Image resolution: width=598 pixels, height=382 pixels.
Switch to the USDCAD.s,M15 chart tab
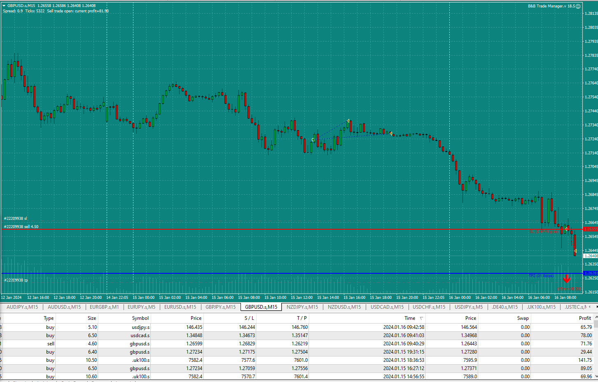pos(387,307)
